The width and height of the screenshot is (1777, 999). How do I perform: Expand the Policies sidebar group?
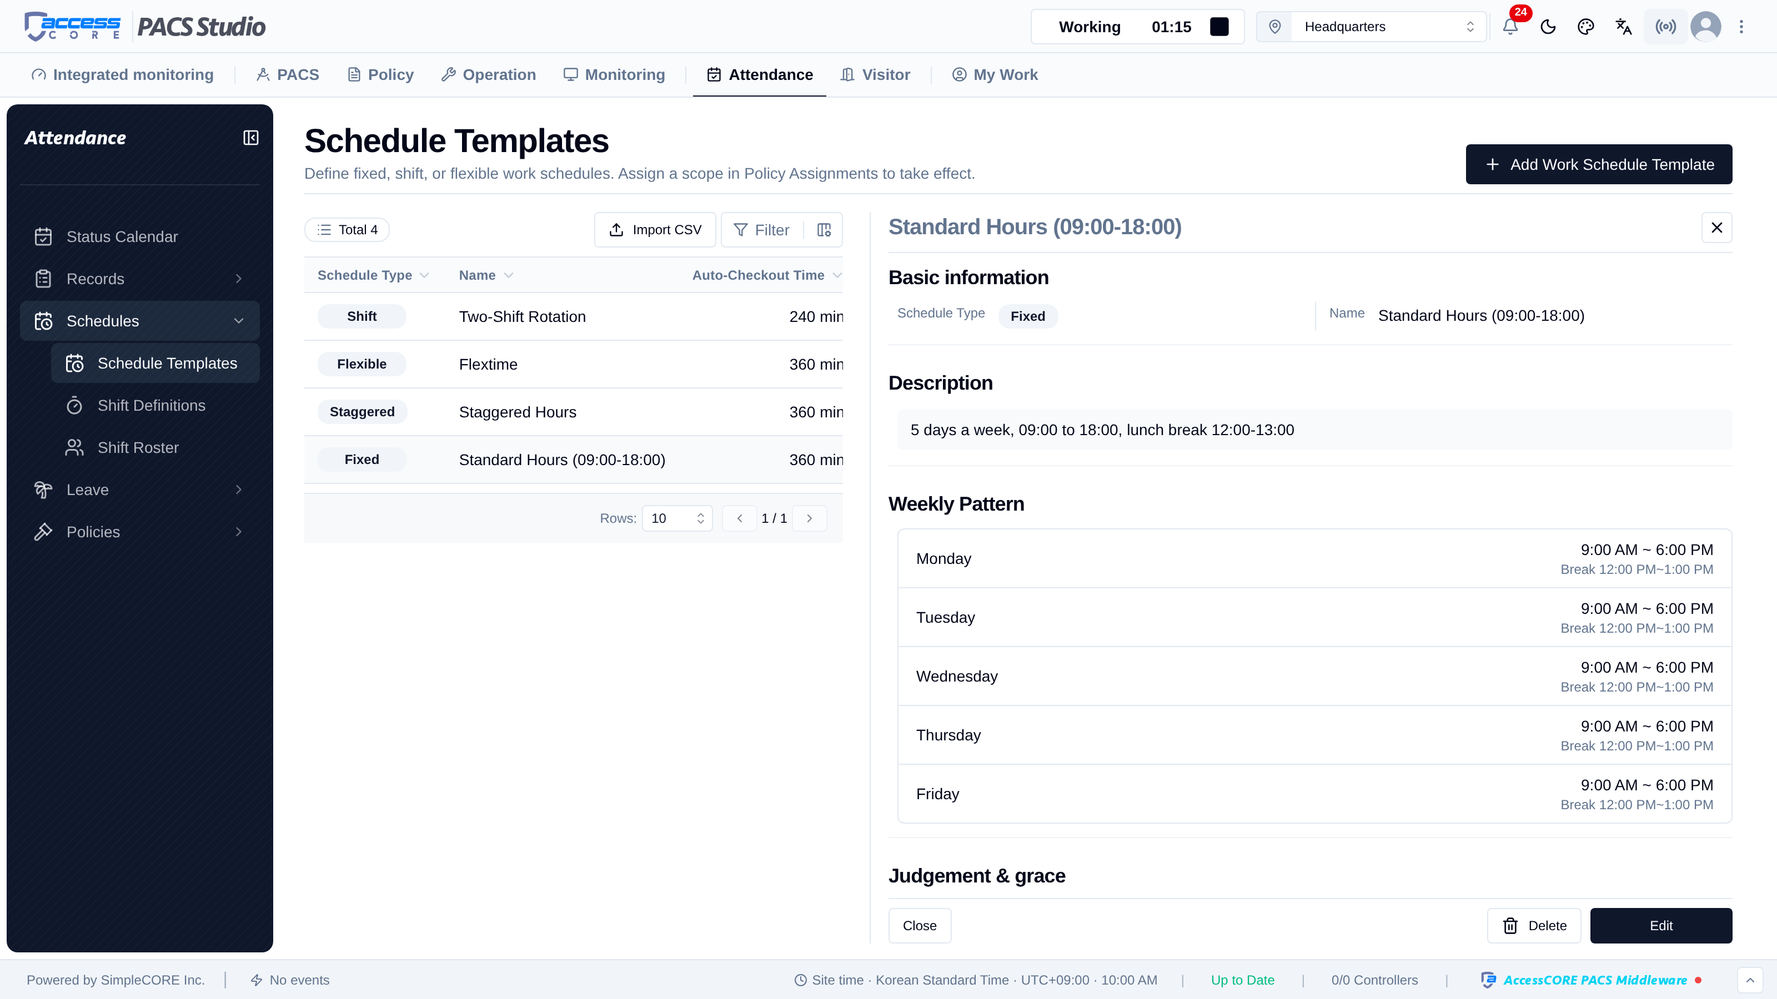pos(140,532)
